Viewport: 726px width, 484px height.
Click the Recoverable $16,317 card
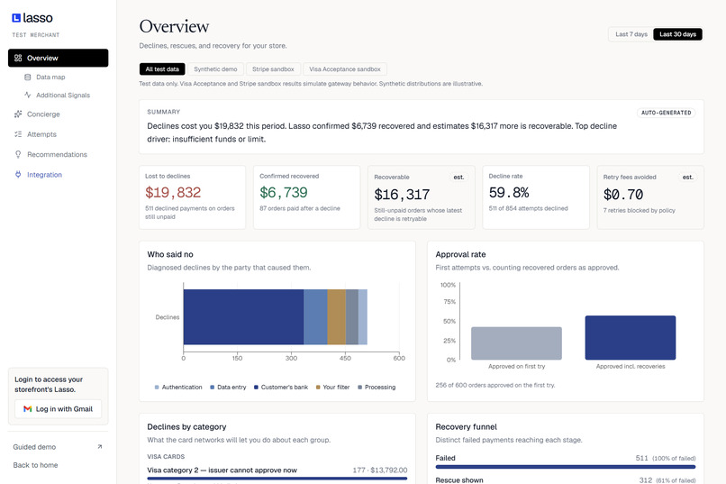click(422, 197)
